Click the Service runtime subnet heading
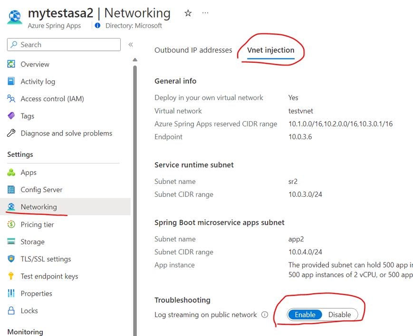This screenshot has width=413, height=336. pyautogui.click(x=194, y=165)
